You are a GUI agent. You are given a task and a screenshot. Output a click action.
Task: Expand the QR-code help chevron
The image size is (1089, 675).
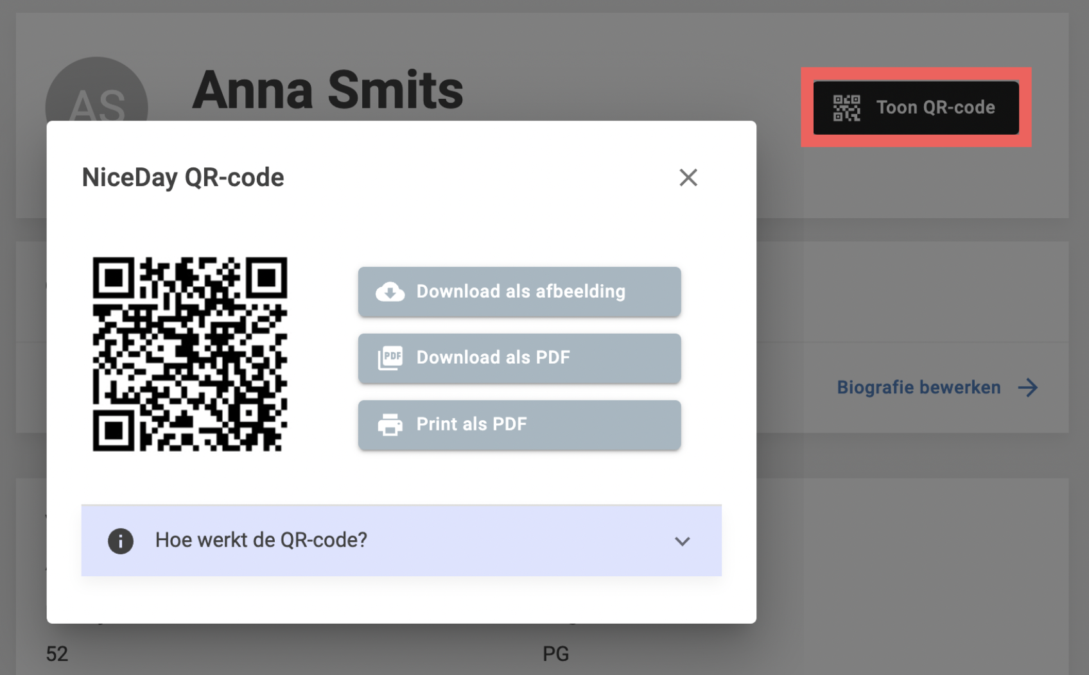(x=682, y=542)
